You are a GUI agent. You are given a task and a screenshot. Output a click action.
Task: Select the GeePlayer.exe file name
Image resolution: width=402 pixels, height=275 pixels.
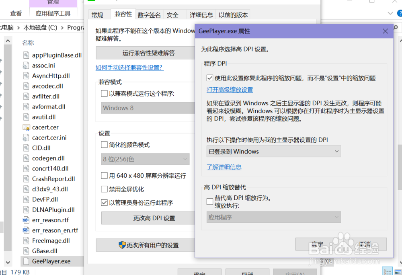[x=51, y=261]
